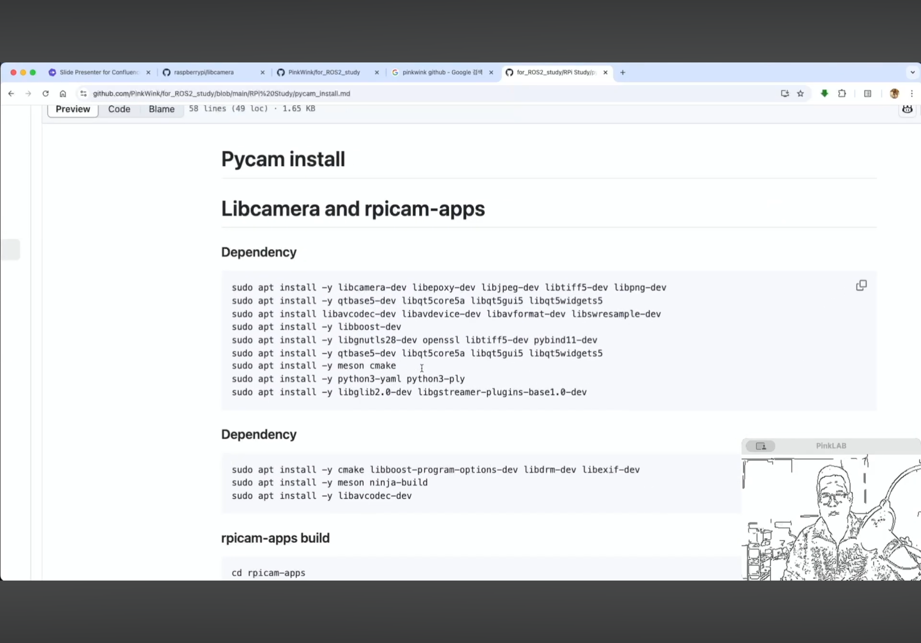
Task: Switch to raspberrypi/libcamera tab
Action: pos(204,72)
